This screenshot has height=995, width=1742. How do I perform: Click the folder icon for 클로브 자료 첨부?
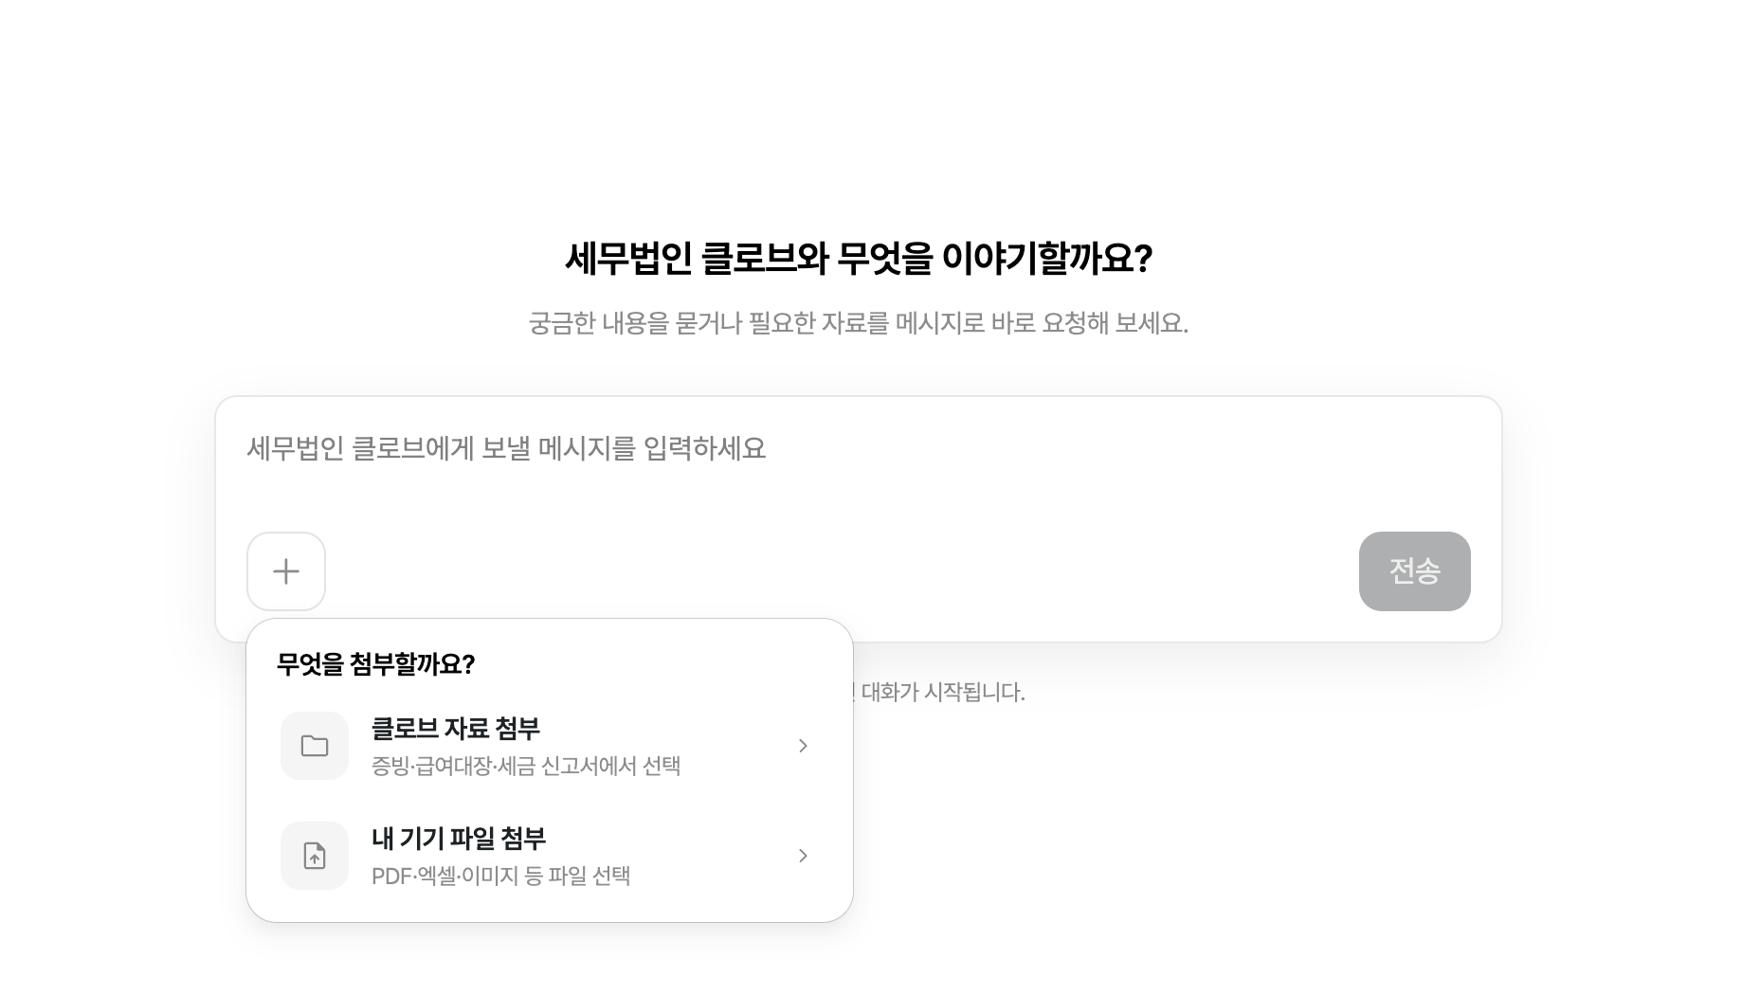pos(315,746)
